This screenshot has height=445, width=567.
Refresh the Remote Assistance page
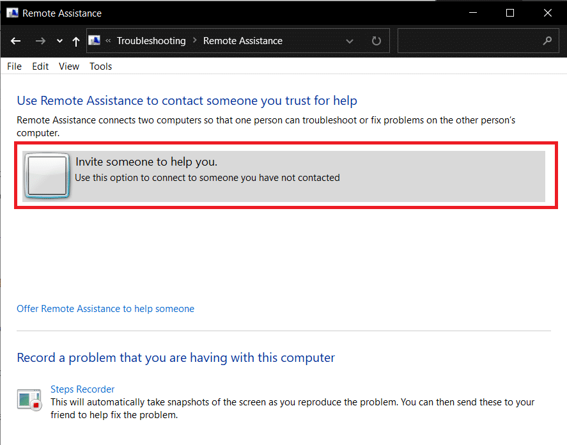click(x=377, y=41)
